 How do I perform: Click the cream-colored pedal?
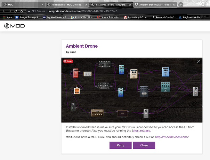134,74
